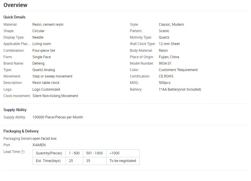The width and height of the screenshot is (251, 181).
Task: Click the 'Lead Time' label
Action: coord(12,152)
